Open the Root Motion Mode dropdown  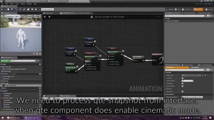(x=192, y=97)
